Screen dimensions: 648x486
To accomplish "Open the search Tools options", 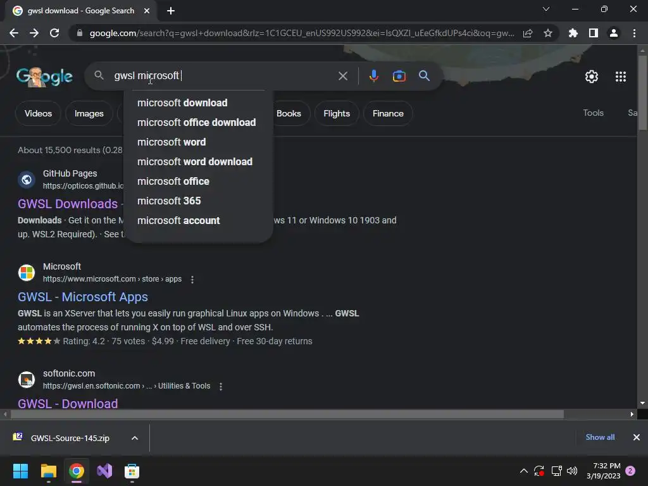I will [593, 113].
